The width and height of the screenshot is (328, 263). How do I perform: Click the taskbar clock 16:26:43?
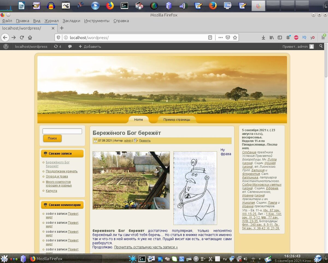pos(292,256)
